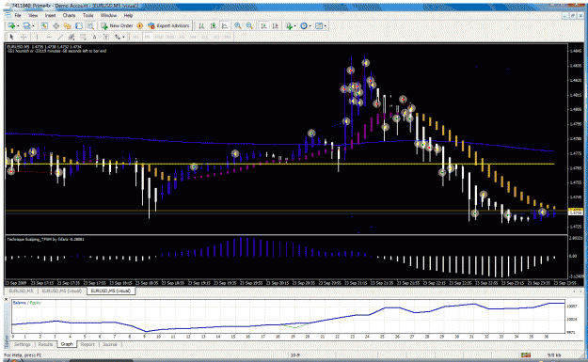Select the Horizontal Line drawing tool
Viewport: 588px width, 362px height.
[x=49, y=37]
